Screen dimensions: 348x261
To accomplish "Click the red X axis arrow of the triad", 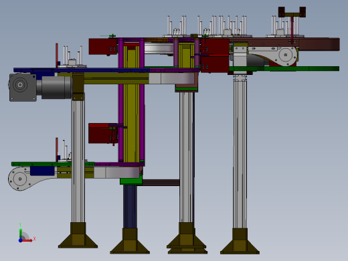I will (27, 240).
